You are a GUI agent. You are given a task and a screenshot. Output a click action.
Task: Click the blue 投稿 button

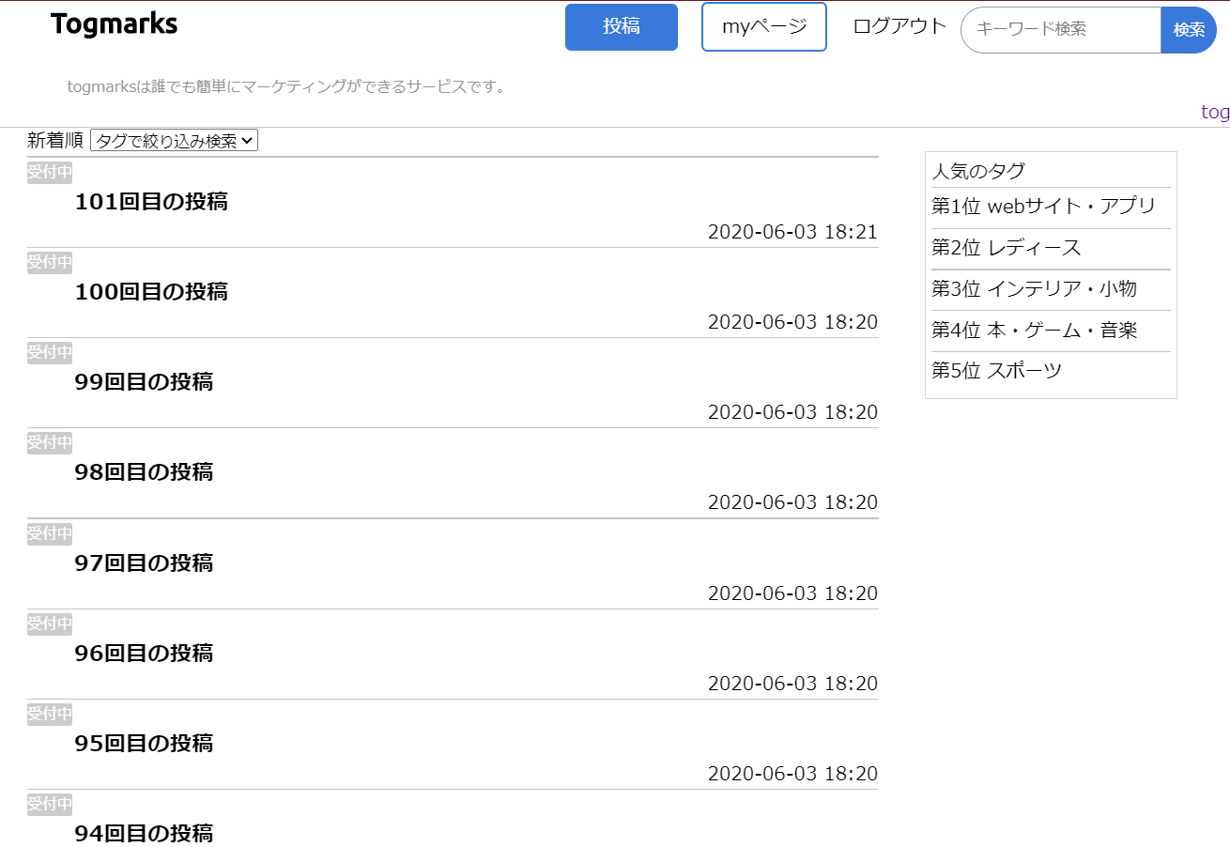coord(622,27)
